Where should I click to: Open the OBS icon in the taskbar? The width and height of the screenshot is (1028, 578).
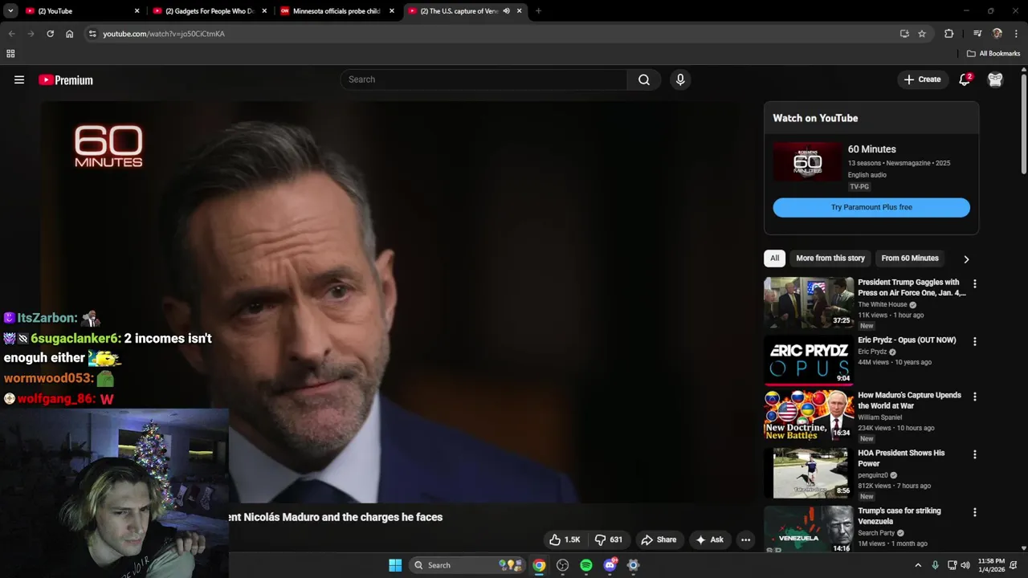563,565
